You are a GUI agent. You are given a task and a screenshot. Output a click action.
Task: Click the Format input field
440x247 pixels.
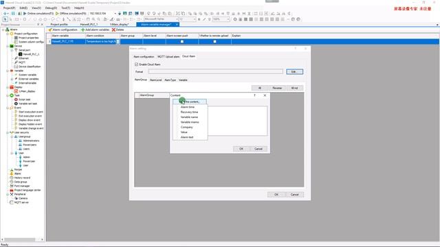click(215, 71)
